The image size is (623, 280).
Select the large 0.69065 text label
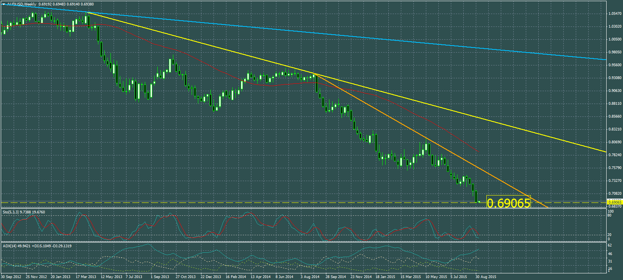pos(509,203)
